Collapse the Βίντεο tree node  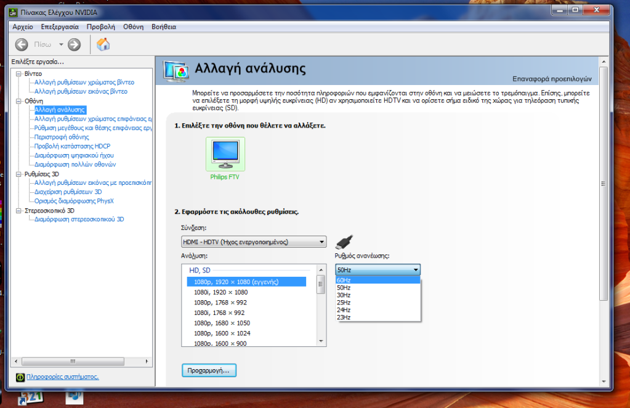pyautogui.click(x=18, y=73)
